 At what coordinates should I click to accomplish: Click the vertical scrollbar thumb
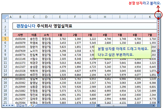159,35
